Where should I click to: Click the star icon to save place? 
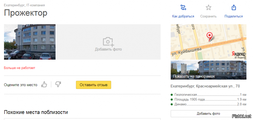208,8
